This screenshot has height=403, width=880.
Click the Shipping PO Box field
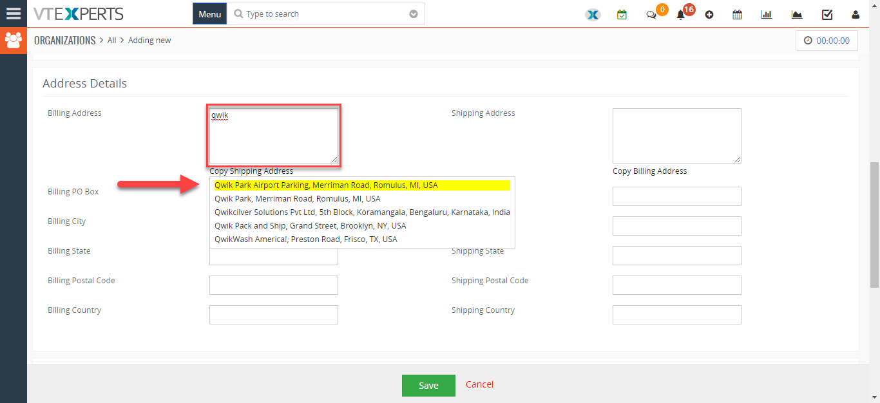point(677,196)
